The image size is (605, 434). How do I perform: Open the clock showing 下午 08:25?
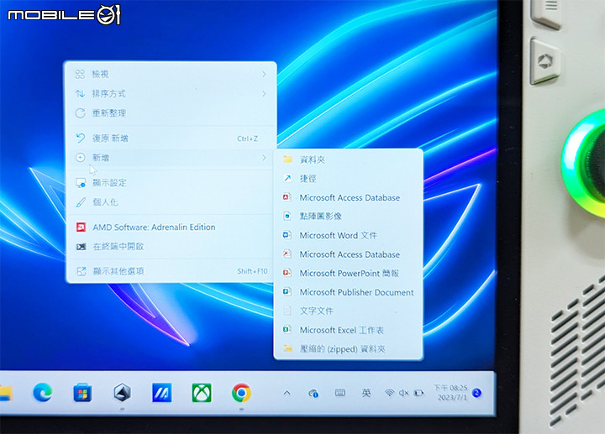point(450,392)
